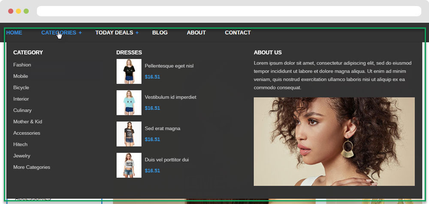Open the Bicycle category
This screenshot has width=429, height=204.
coord(21,87)
